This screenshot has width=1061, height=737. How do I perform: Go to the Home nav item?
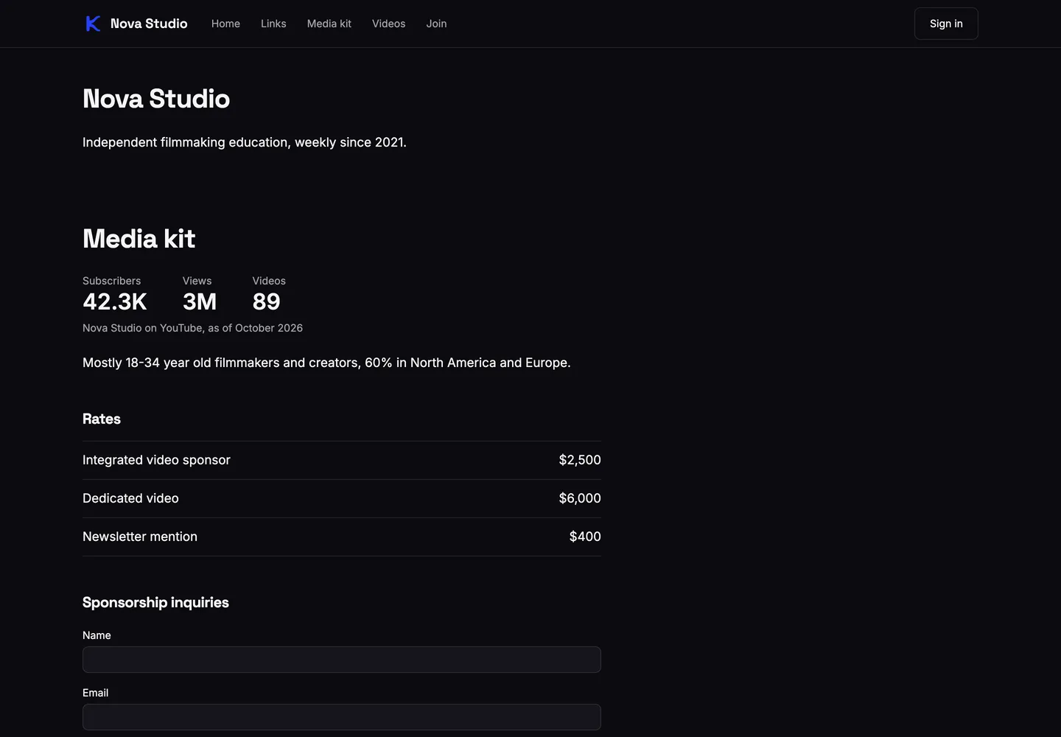[225, 24]
